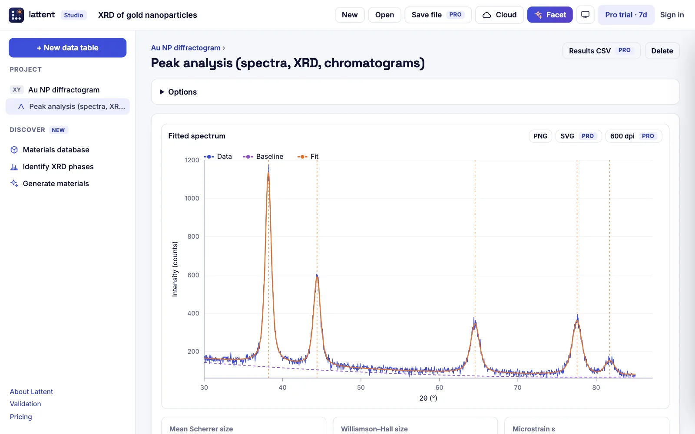Open the Validation link
Image resolution: width=695 pixels, height=434 pixels.
26,404
